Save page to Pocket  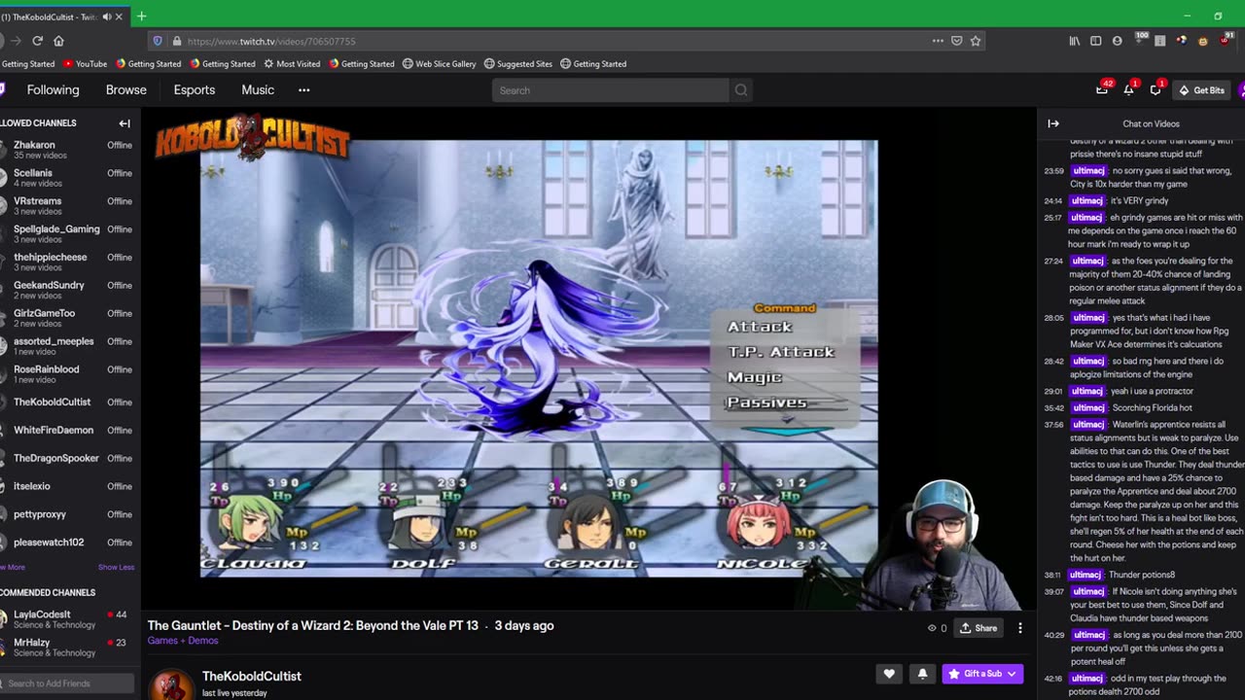[x=957, y=41]
